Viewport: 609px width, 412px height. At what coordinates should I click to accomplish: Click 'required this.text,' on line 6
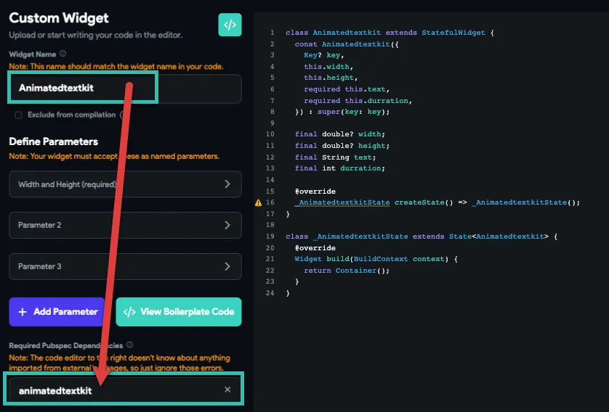click(347, 89)
